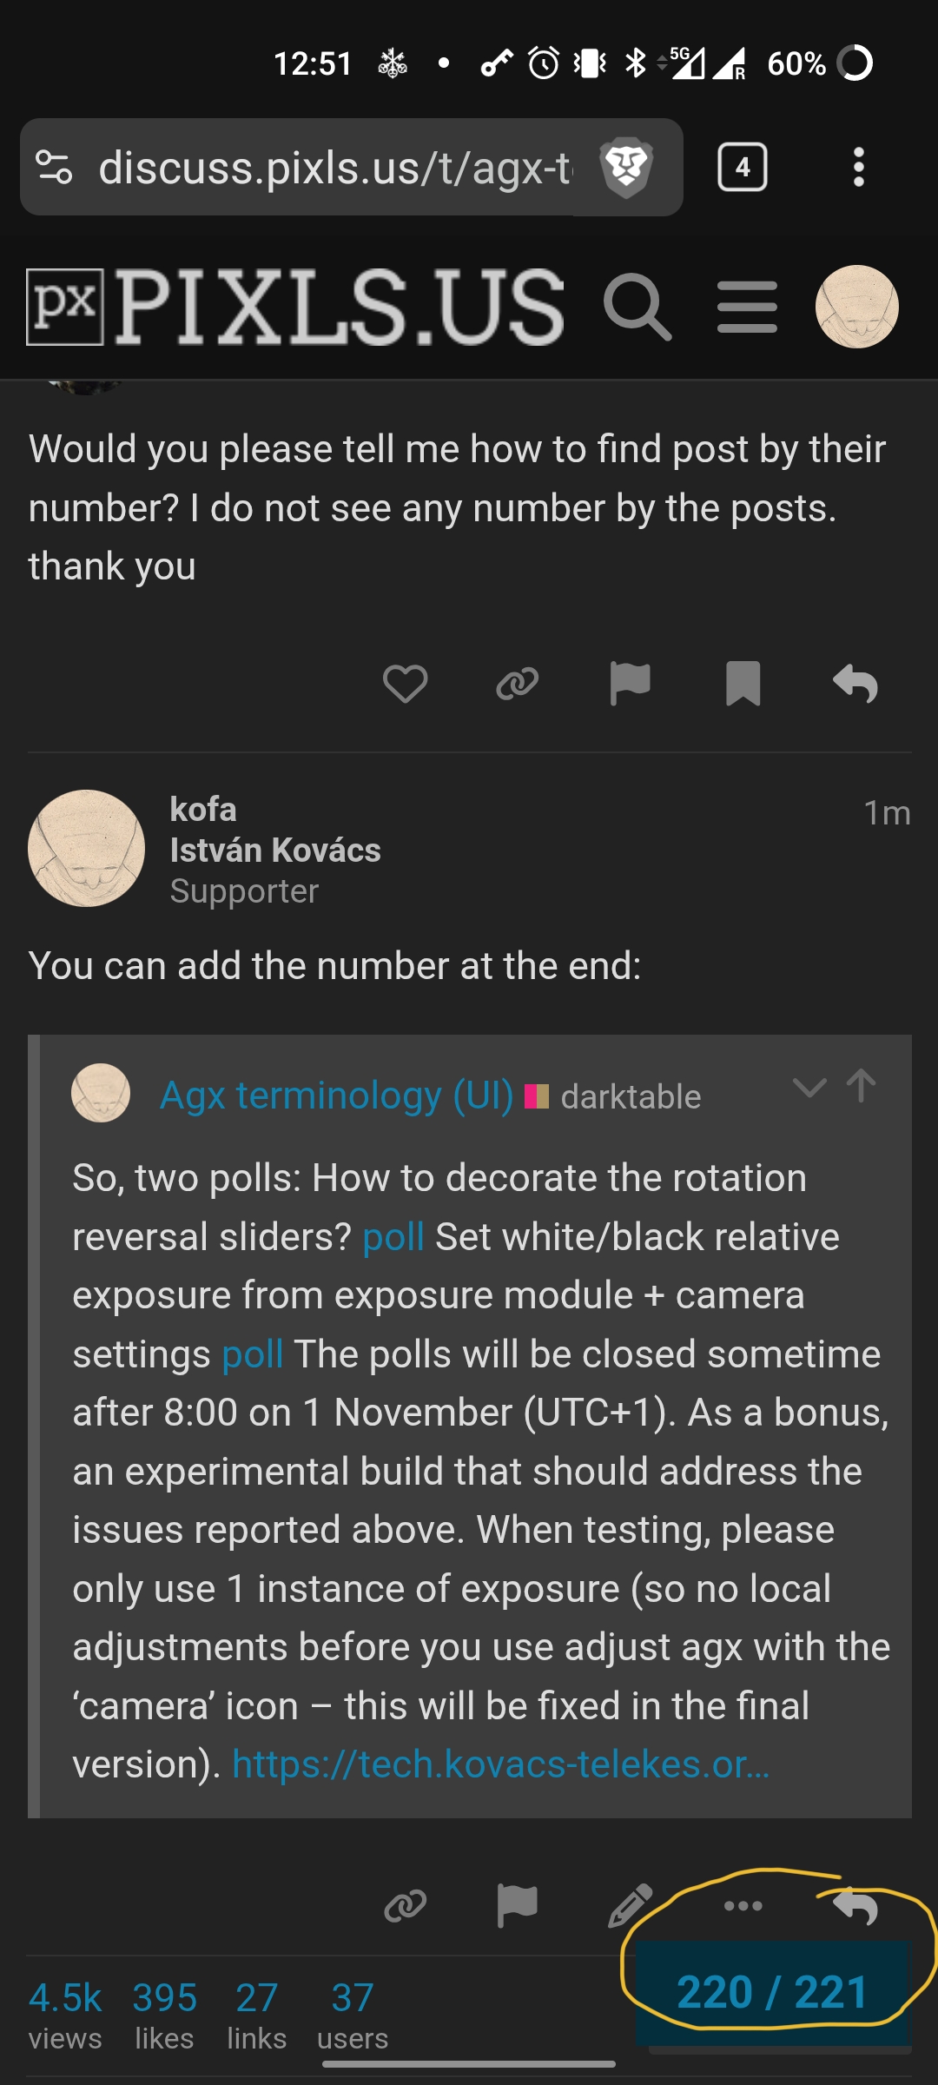Open the forum search magnifier
This screenshot has height=2085, width=938.
(x=637, y=307)
